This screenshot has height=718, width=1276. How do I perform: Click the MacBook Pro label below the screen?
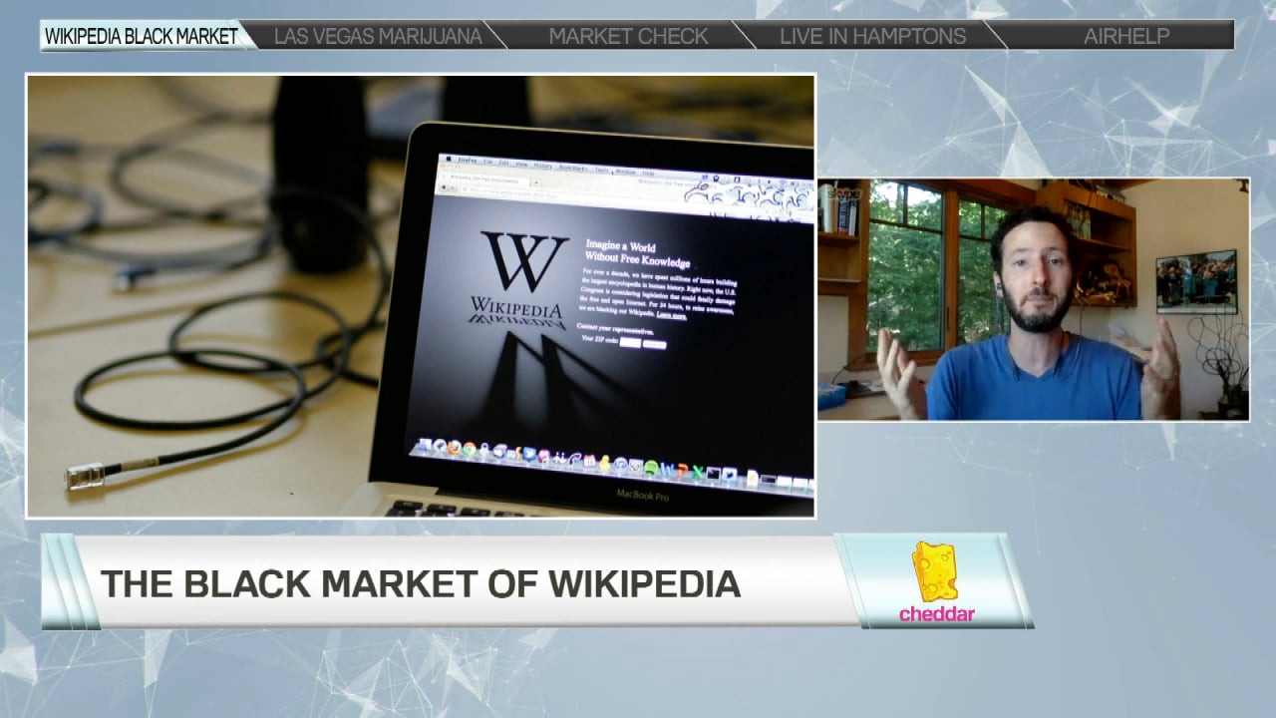point(642,496)
